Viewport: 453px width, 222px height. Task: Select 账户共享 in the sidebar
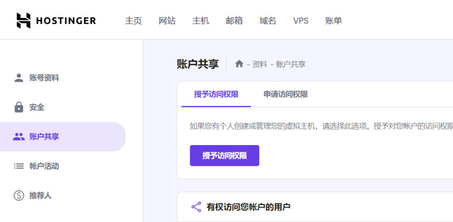coord(63,137)
